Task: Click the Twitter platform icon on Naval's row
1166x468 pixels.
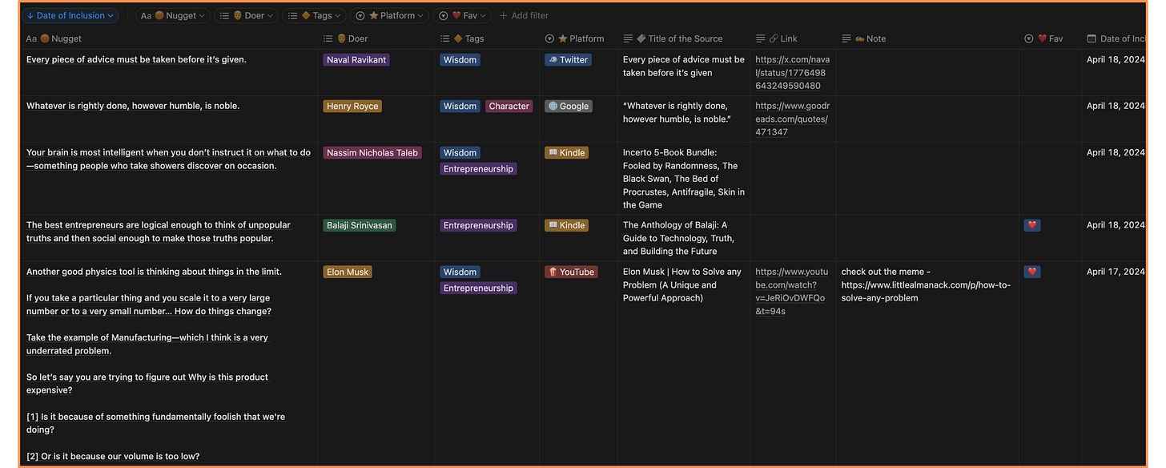Action: pyautogui.click(x=568, y=58)
